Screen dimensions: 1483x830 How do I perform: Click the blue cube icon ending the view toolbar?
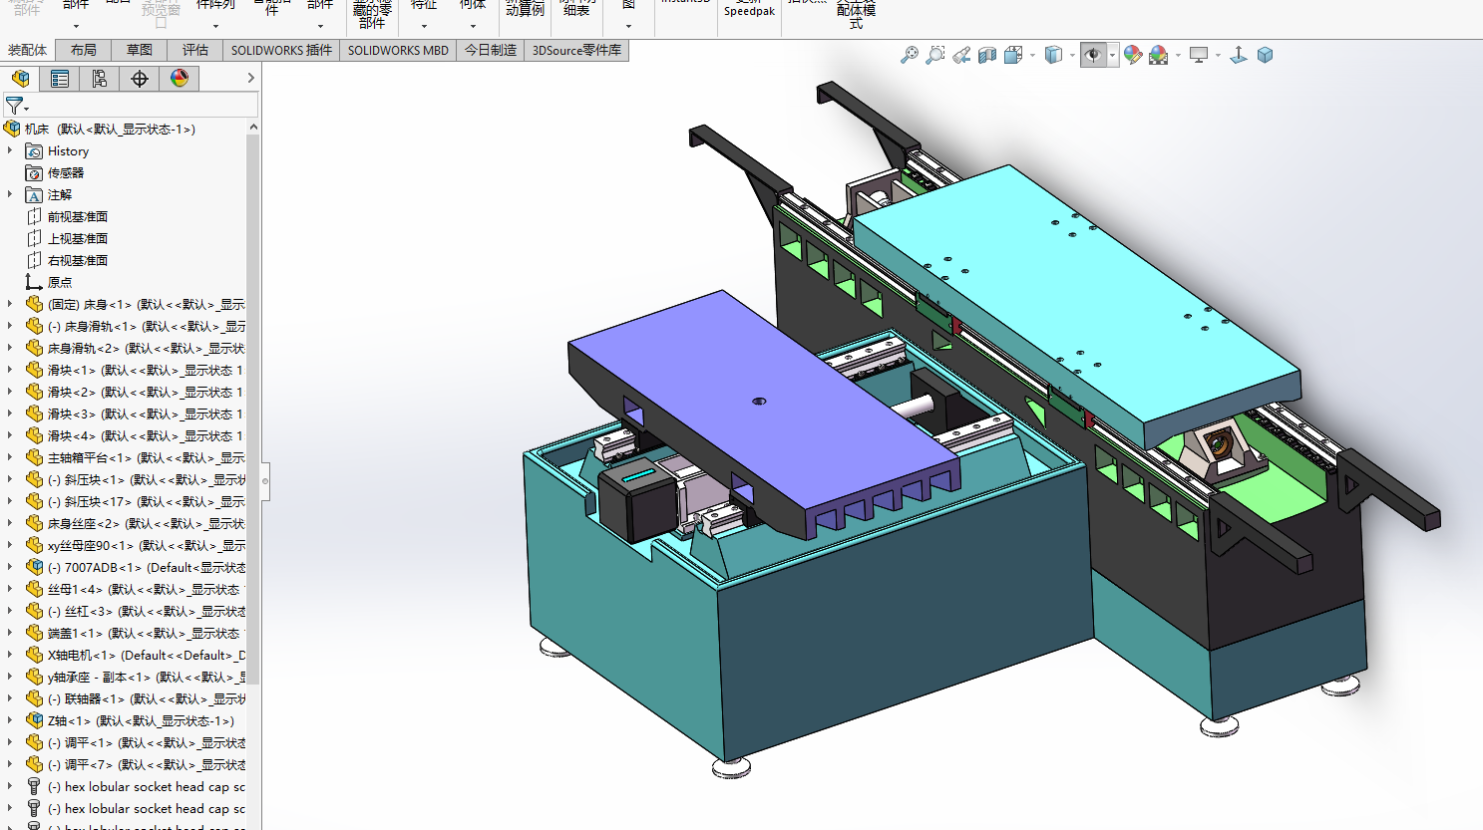point(1265,55)
